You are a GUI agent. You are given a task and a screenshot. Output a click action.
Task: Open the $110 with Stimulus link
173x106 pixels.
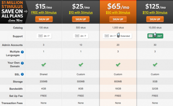click(x=155, y=12)
